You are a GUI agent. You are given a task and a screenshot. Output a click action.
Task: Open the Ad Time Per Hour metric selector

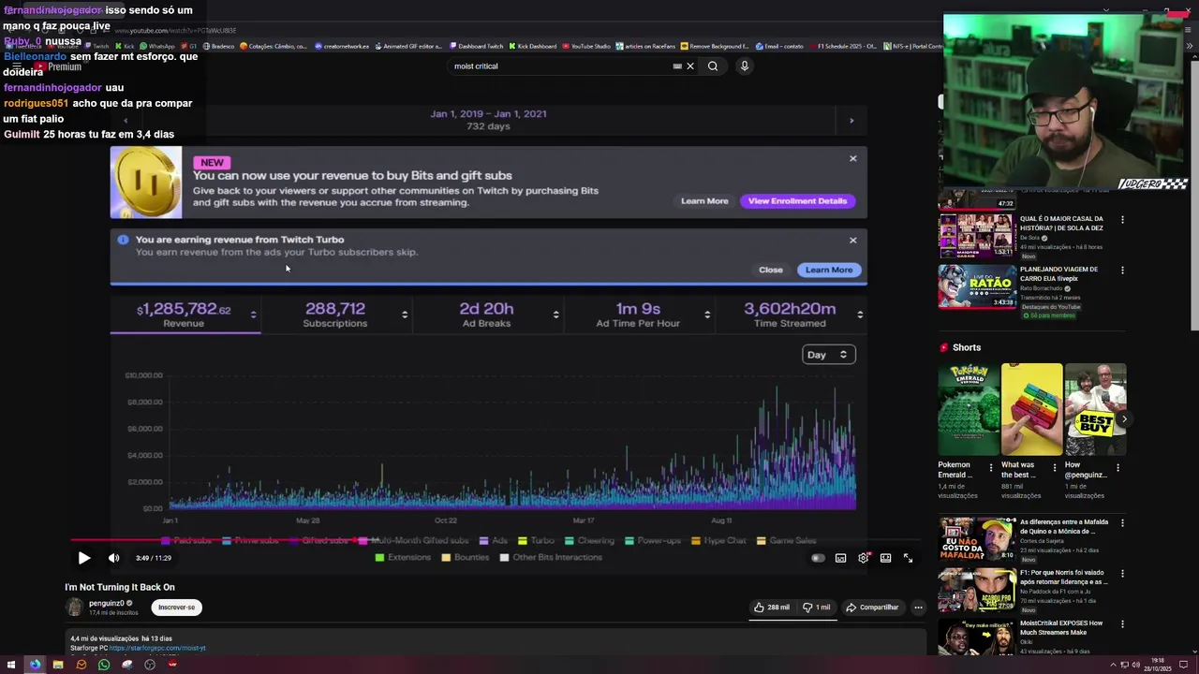[x=707, y=315]
